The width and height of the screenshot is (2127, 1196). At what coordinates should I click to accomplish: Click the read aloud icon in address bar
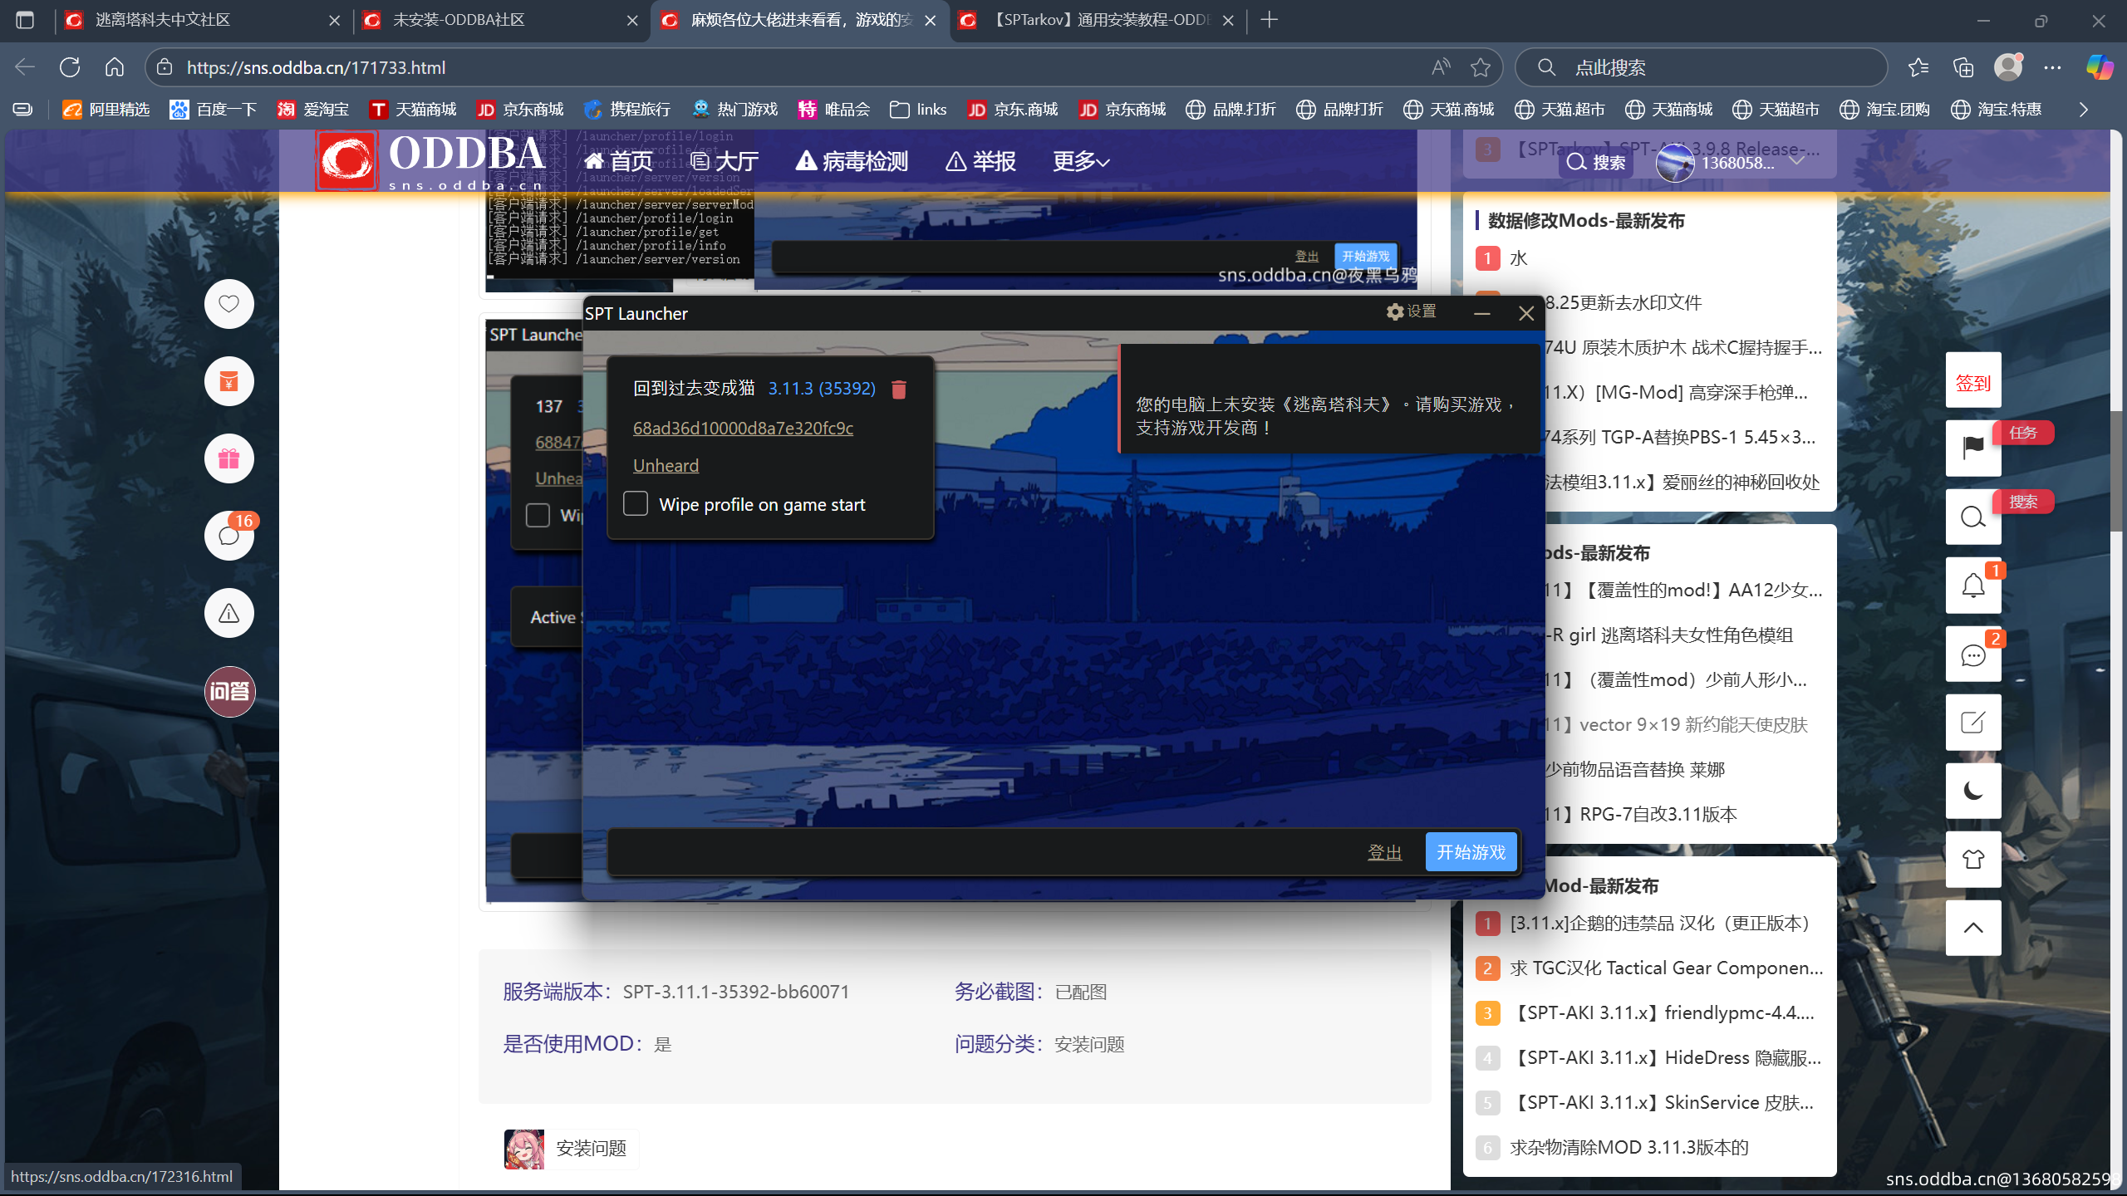1441,67
